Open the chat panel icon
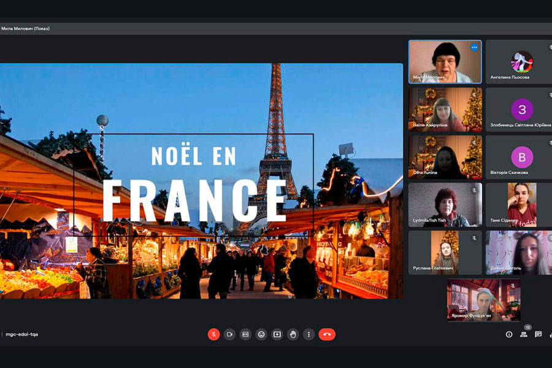 pos(539,334)
